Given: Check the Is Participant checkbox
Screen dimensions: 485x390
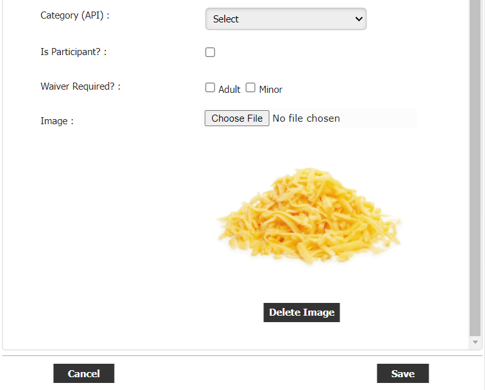Looking at the screenshot, I should point(210,53).
